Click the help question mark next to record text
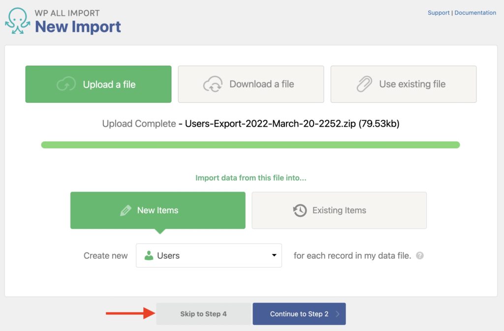Screen dimensions: 504x331 click(420, 255)
